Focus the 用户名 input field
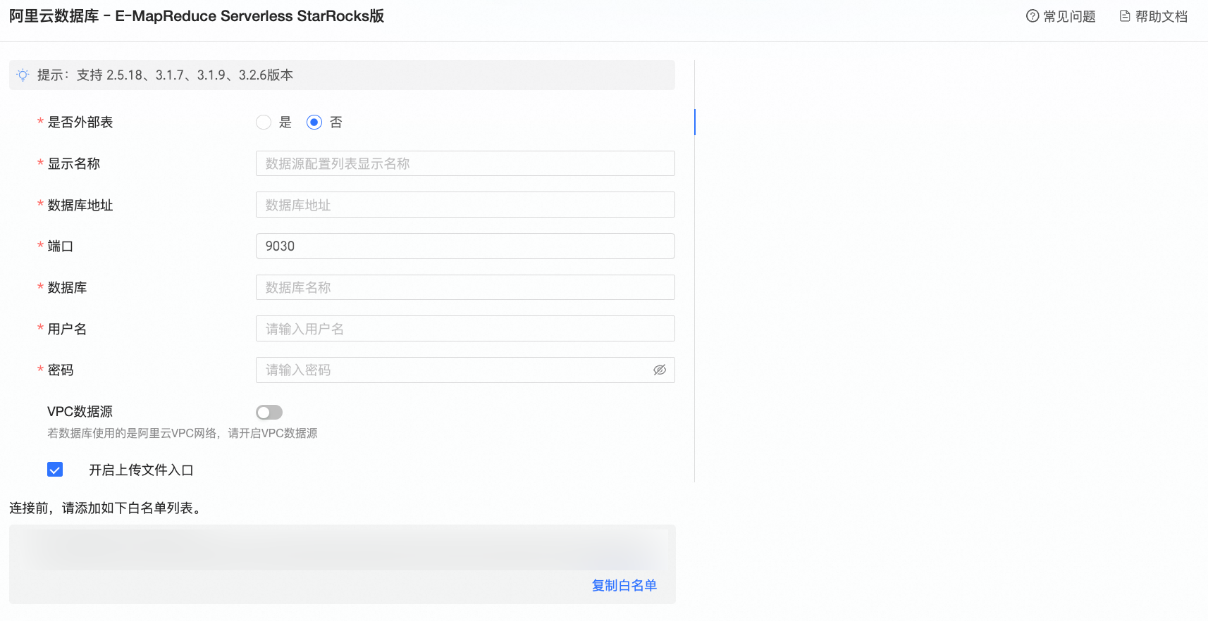 pos(465,329)
